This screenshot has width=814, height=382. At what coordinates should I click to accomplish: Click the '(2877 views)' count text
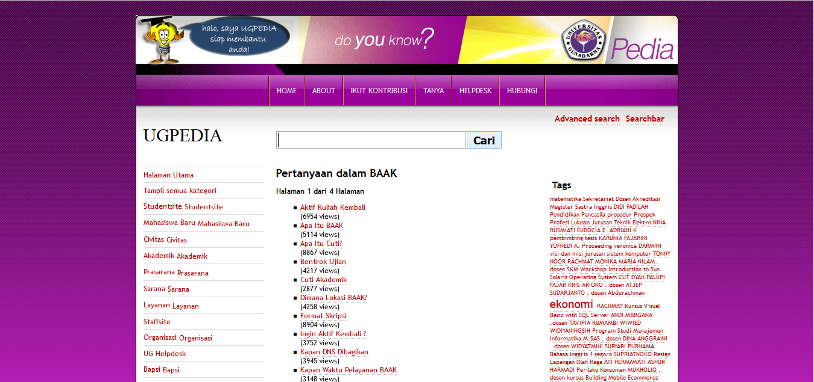[320, 289]
